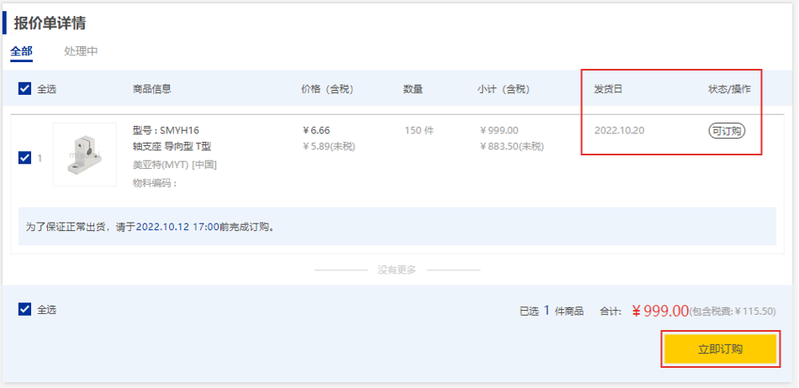Screen dimensions: 799x388
Task: Click the red ¥999.00 total amount
Action: [659, 311]
